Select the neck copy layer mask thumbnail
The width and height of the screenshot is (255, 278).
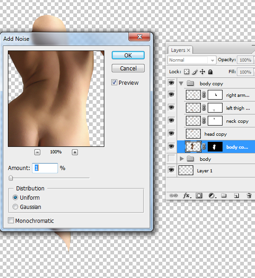[x=215, y=121]
